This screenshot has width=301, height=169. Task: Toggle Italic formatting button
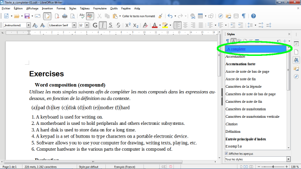point(103,25)
